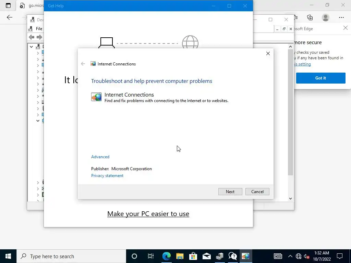Click Device Manager toolbar forward arrow

(x=39, y=37)
